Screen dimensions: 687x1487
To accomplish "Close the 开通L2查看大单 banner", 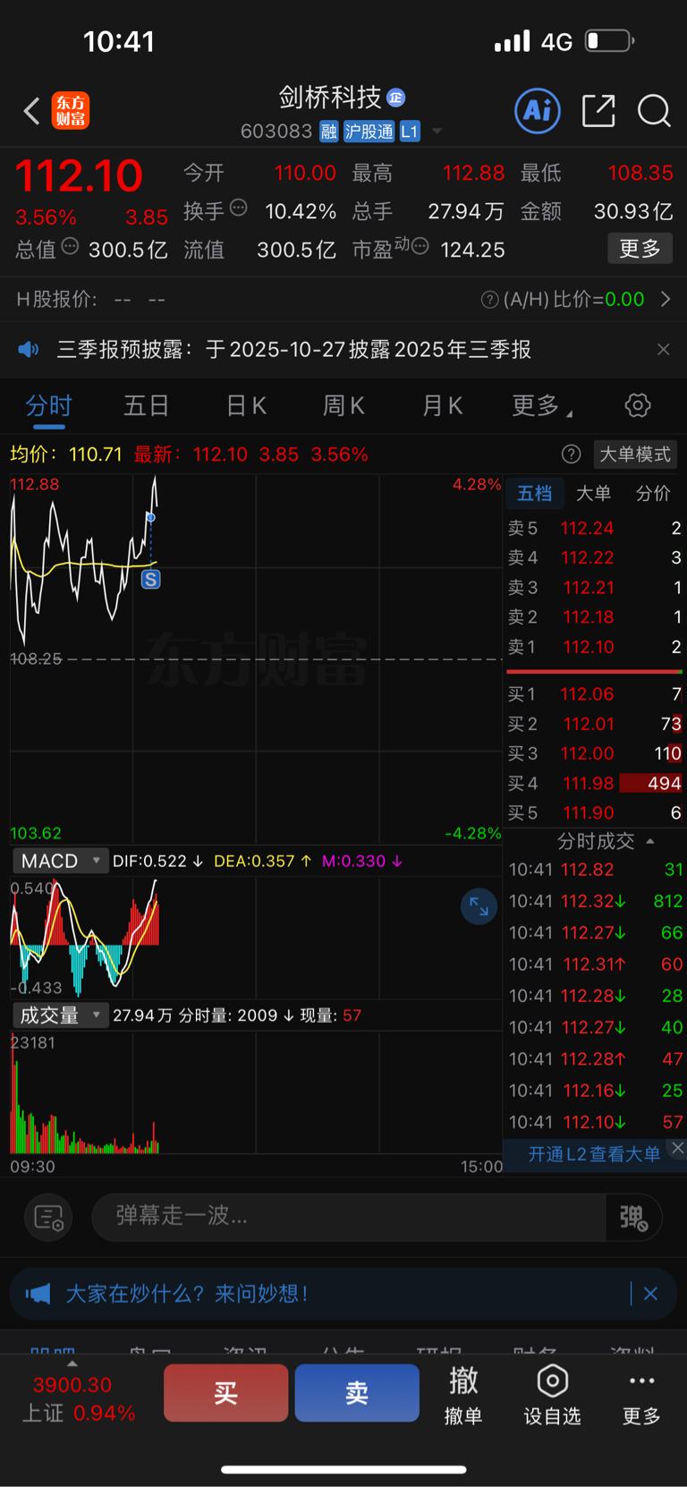I will point(678,1148).
